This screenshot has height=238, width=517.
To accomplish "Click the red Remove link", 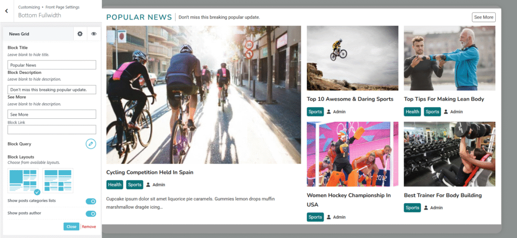I will click(x=89, y=226).
